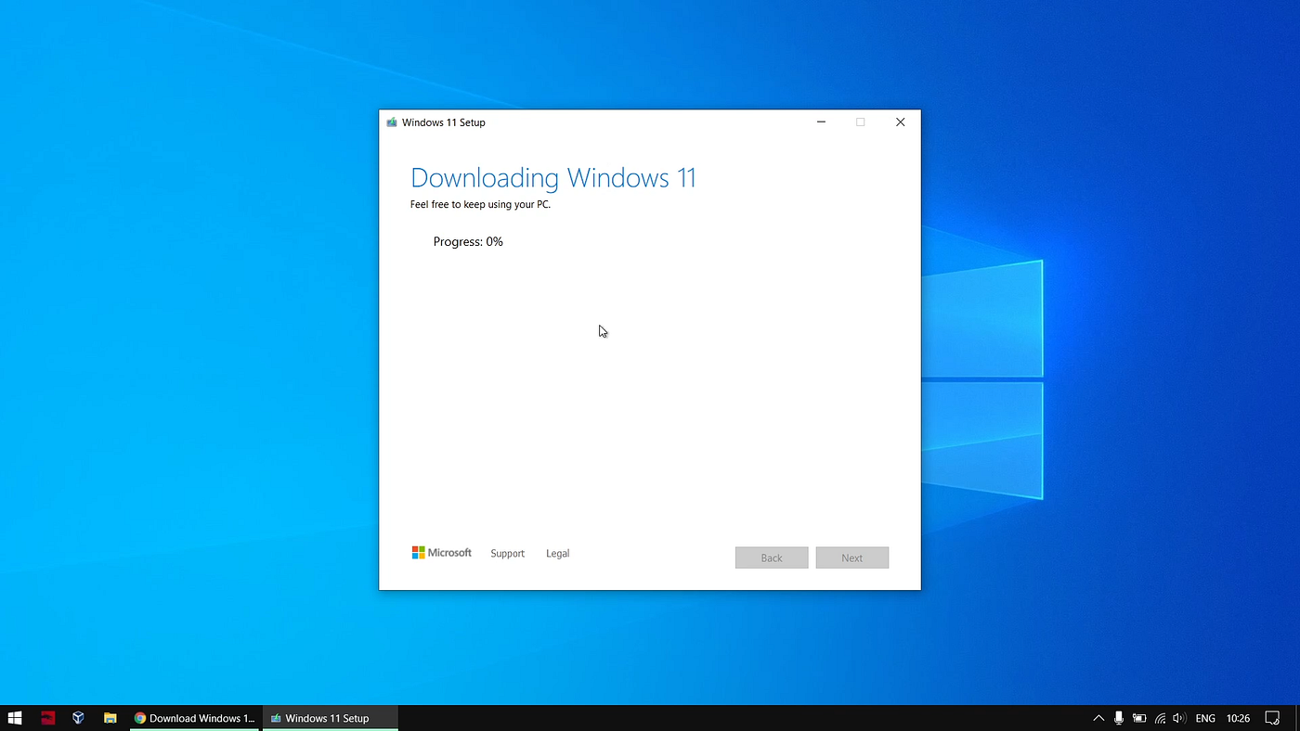1300x731 pixels.
Task: Click the clock showing 10:26
Action: click(1238, 717)
